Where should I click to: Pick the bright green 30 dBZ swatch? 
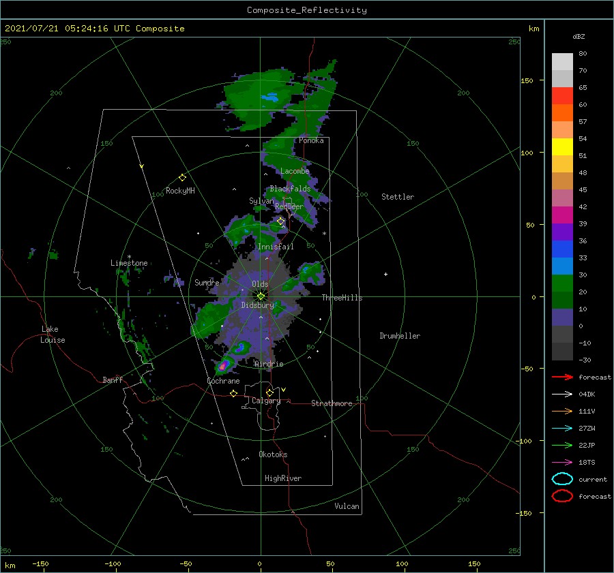562,283
